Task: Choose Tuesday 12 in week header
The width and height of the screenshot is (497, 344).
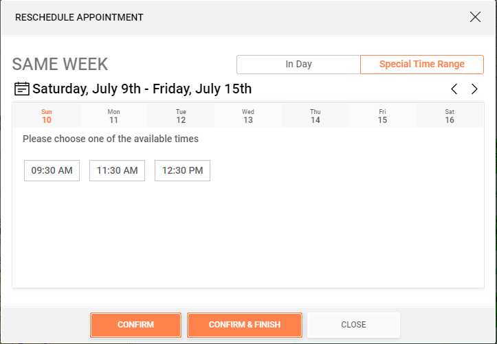Action: point(181,116)
